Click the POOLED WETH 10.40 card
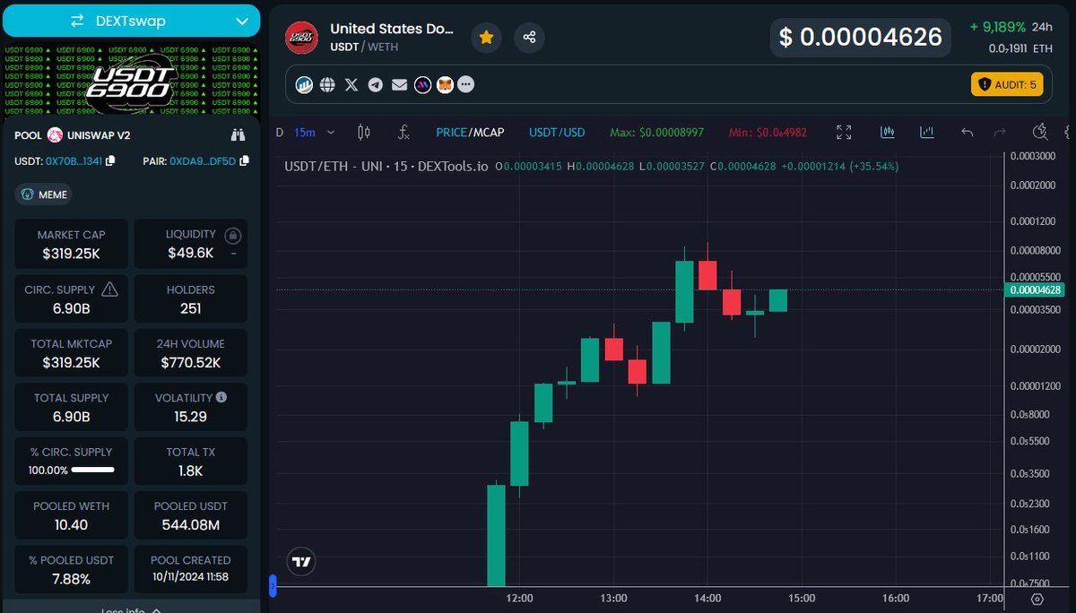Screen dimensions: 1076x613 coord(72,515)
